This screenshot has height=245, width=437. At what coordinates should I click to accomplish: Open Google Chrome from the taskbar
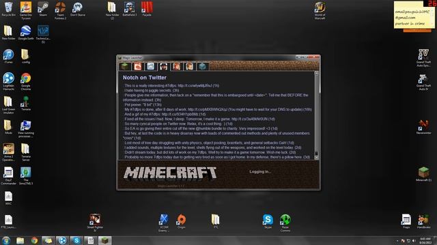coord(35,240)
